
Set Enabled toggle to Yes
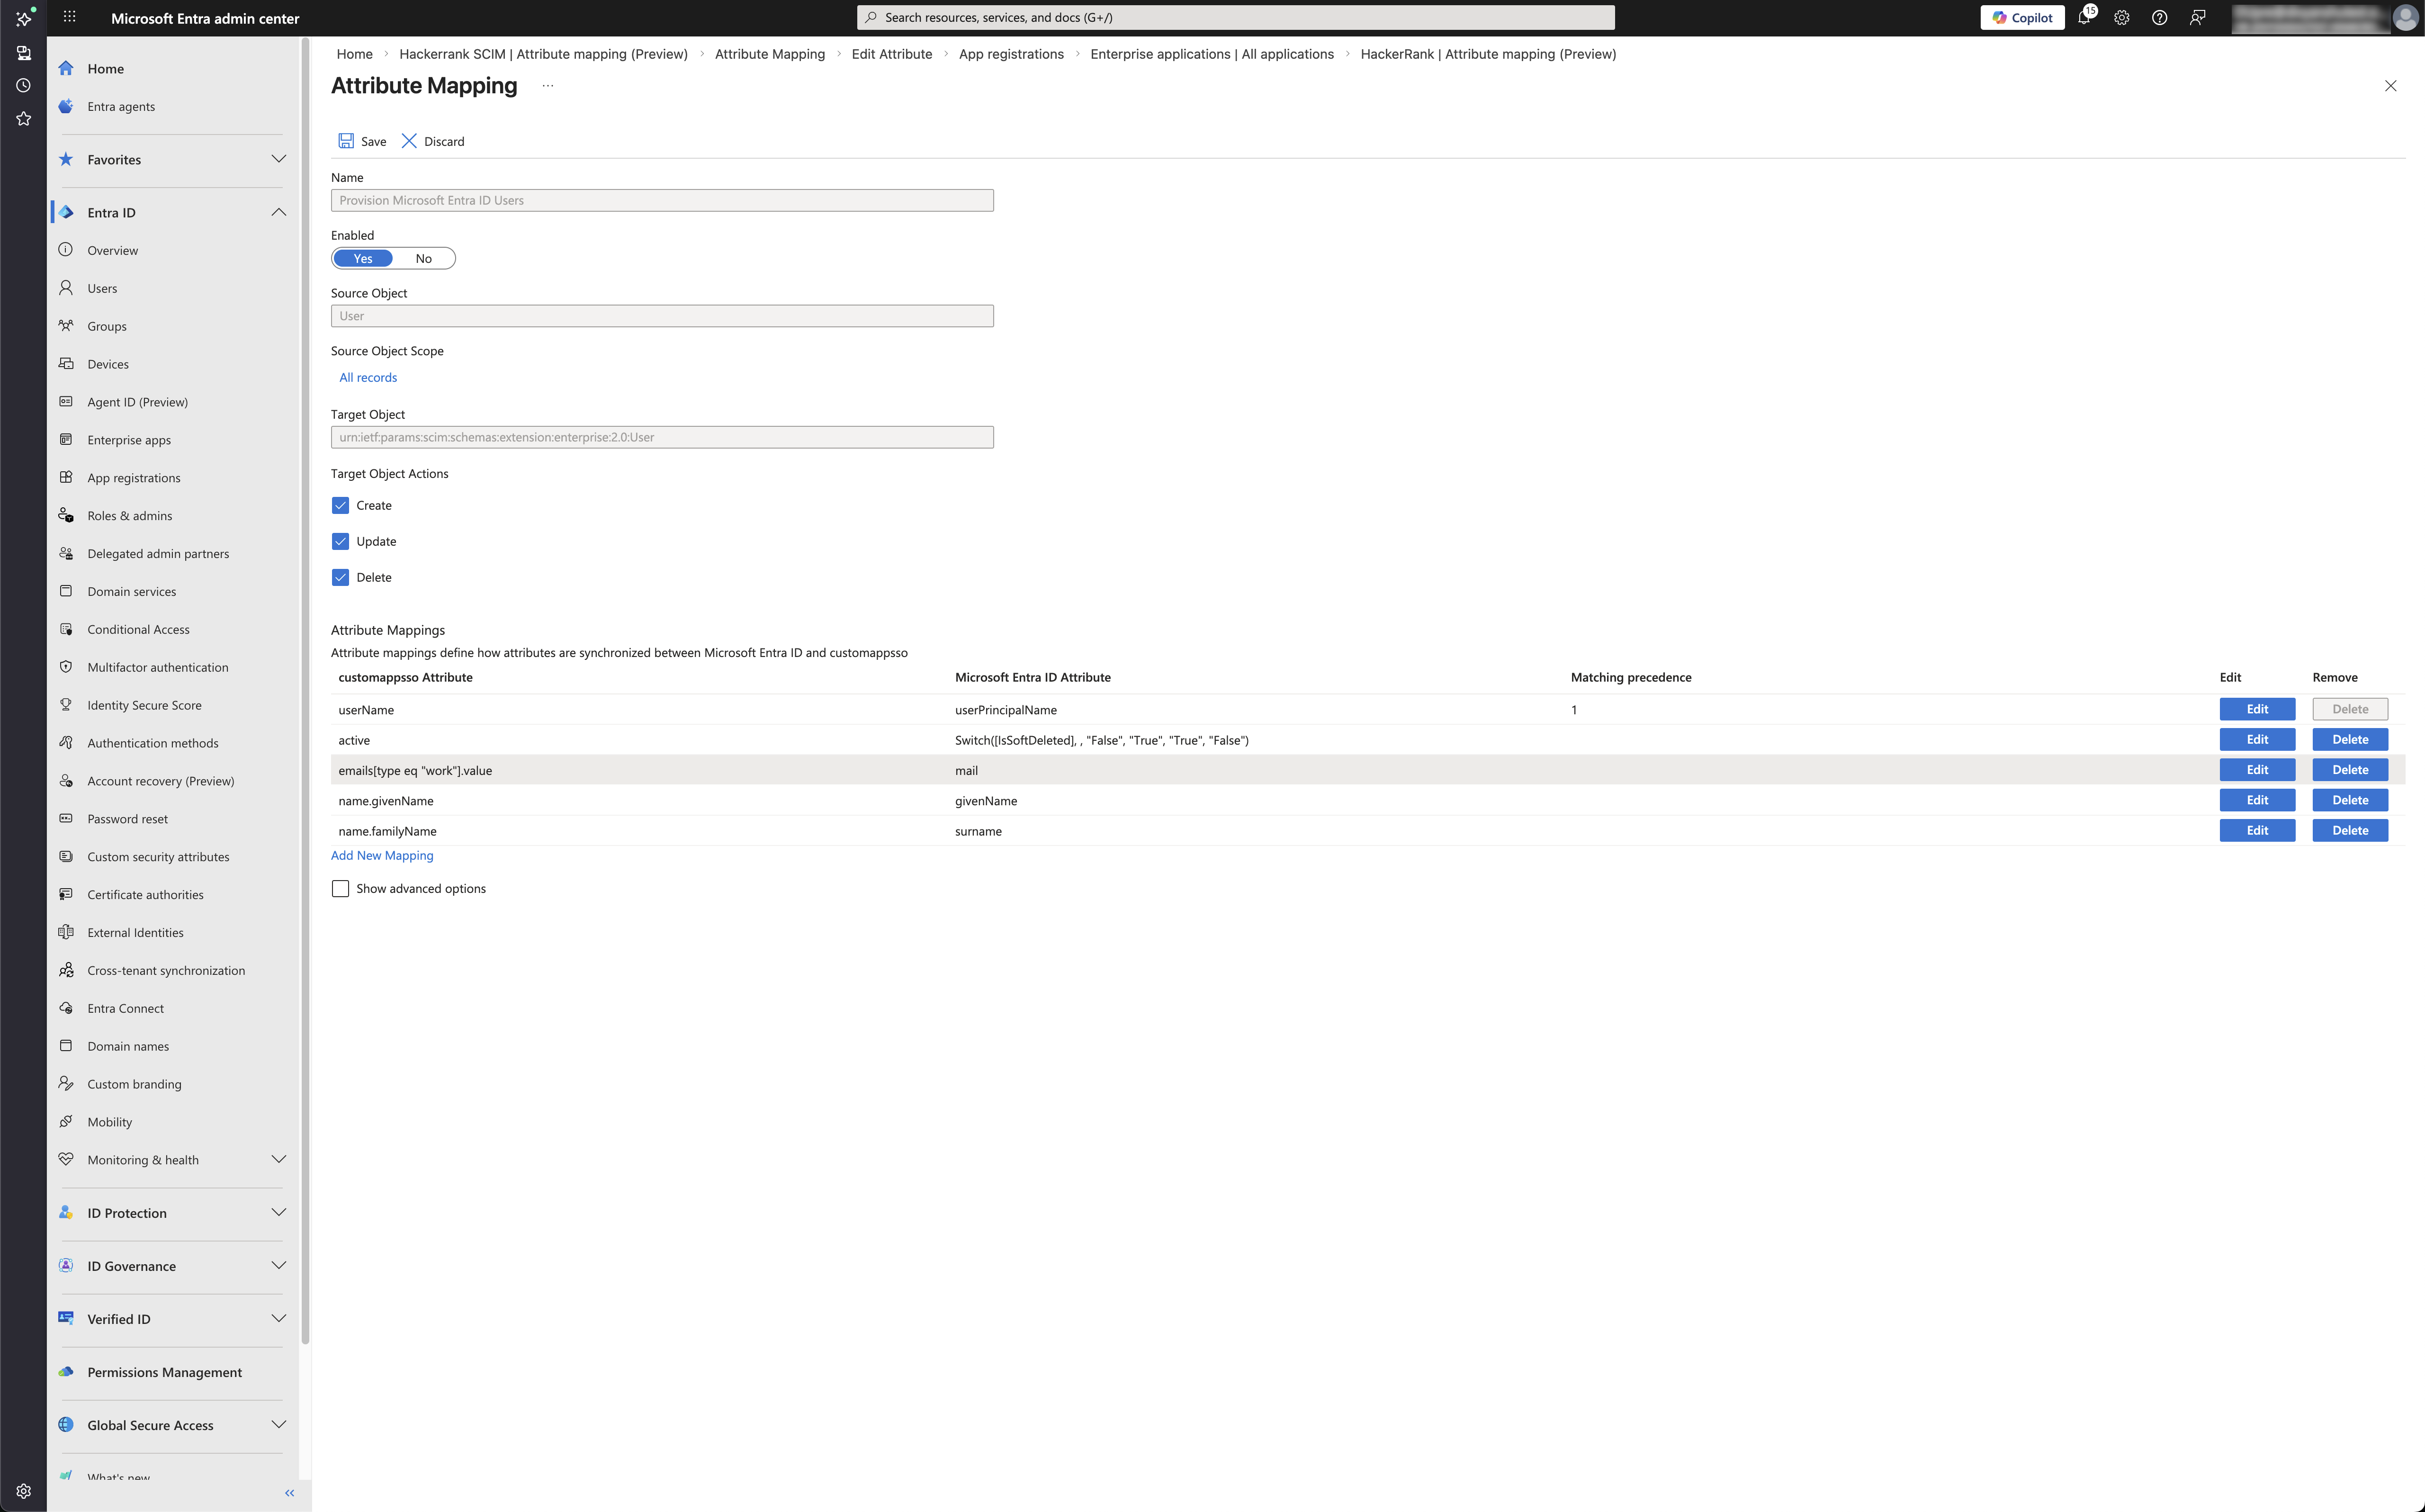tap(363, 259)
